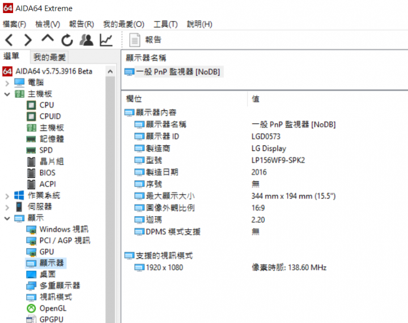
Task: Select the 序號 row
Action: pos(148,184)
